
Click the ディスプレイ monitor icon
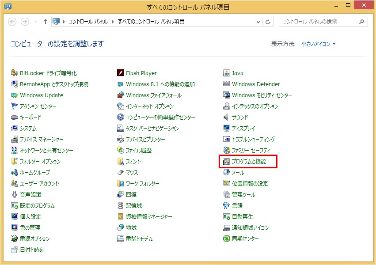pyautogui.click(x=226, y=128)
